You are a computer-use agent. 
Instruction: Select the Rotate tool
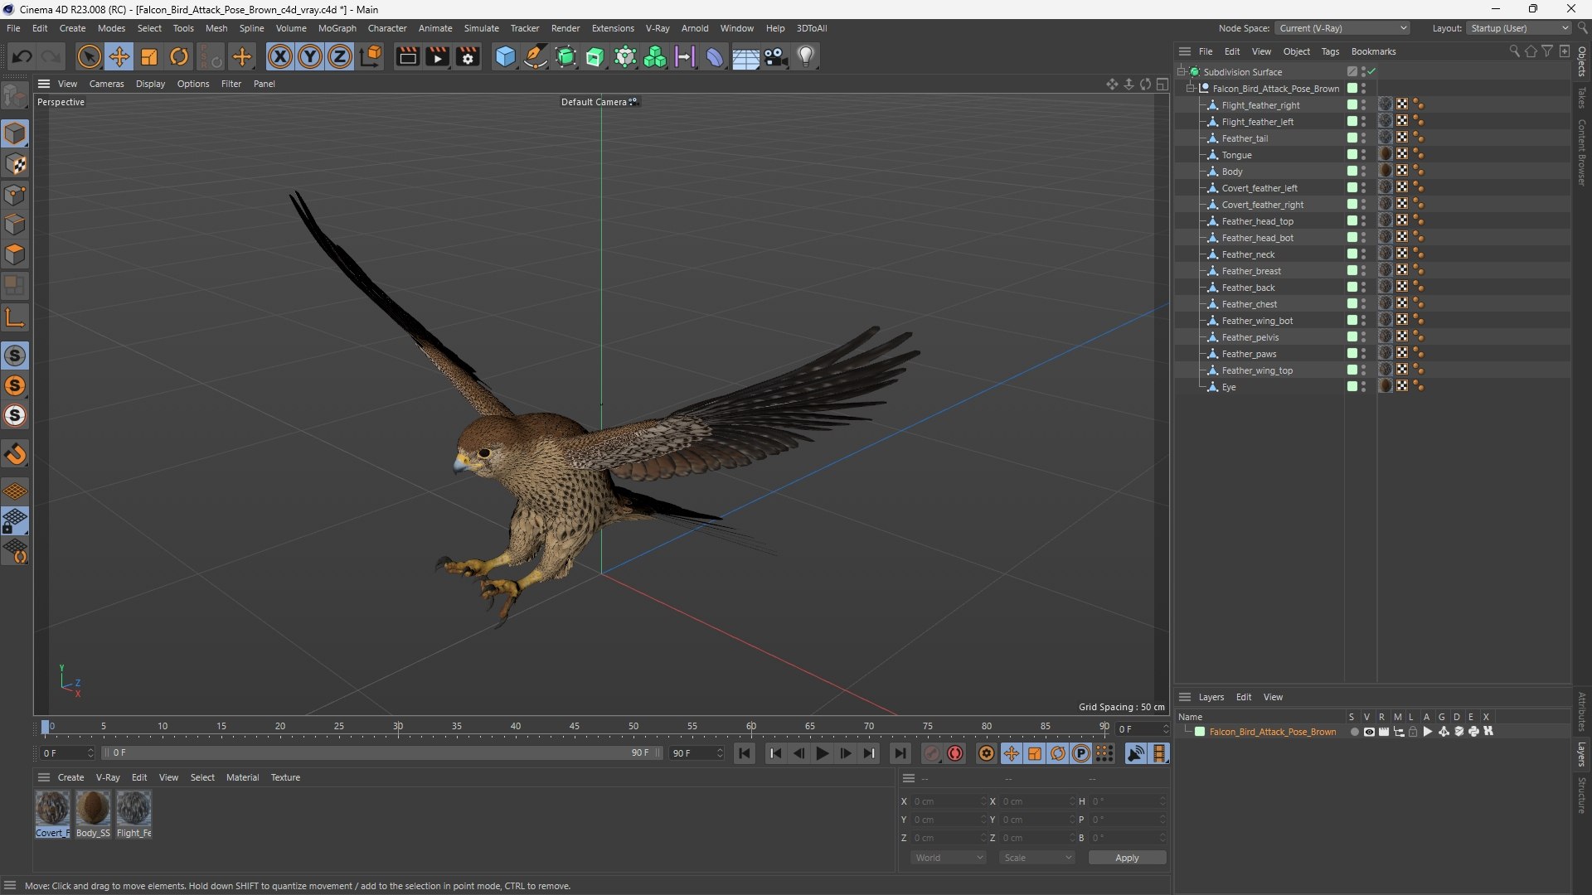click(x=179, y=56)
